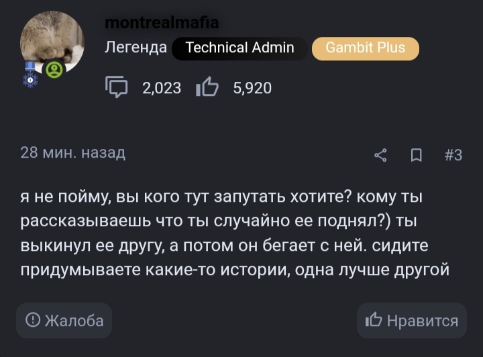Click the Gambit Plus badge
Screen dimensions: 483x357
[366, 48]
